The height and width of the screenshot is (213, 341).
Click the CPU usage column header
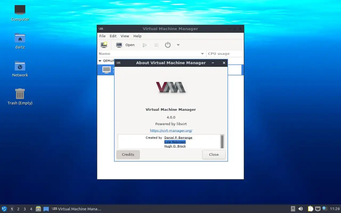[x=225, y=54]
